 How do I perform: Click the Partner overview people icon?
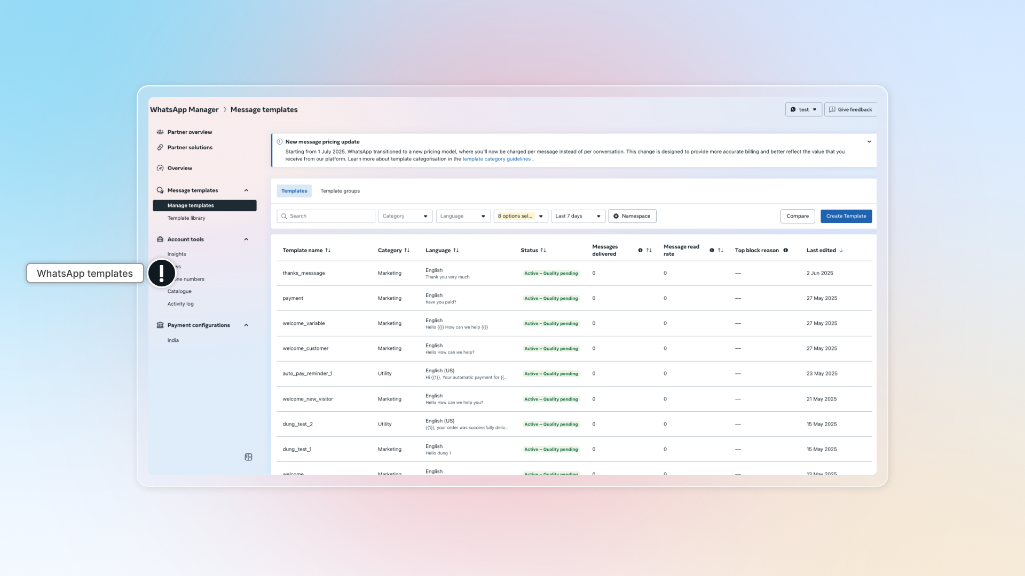click(x=160, y=132)
